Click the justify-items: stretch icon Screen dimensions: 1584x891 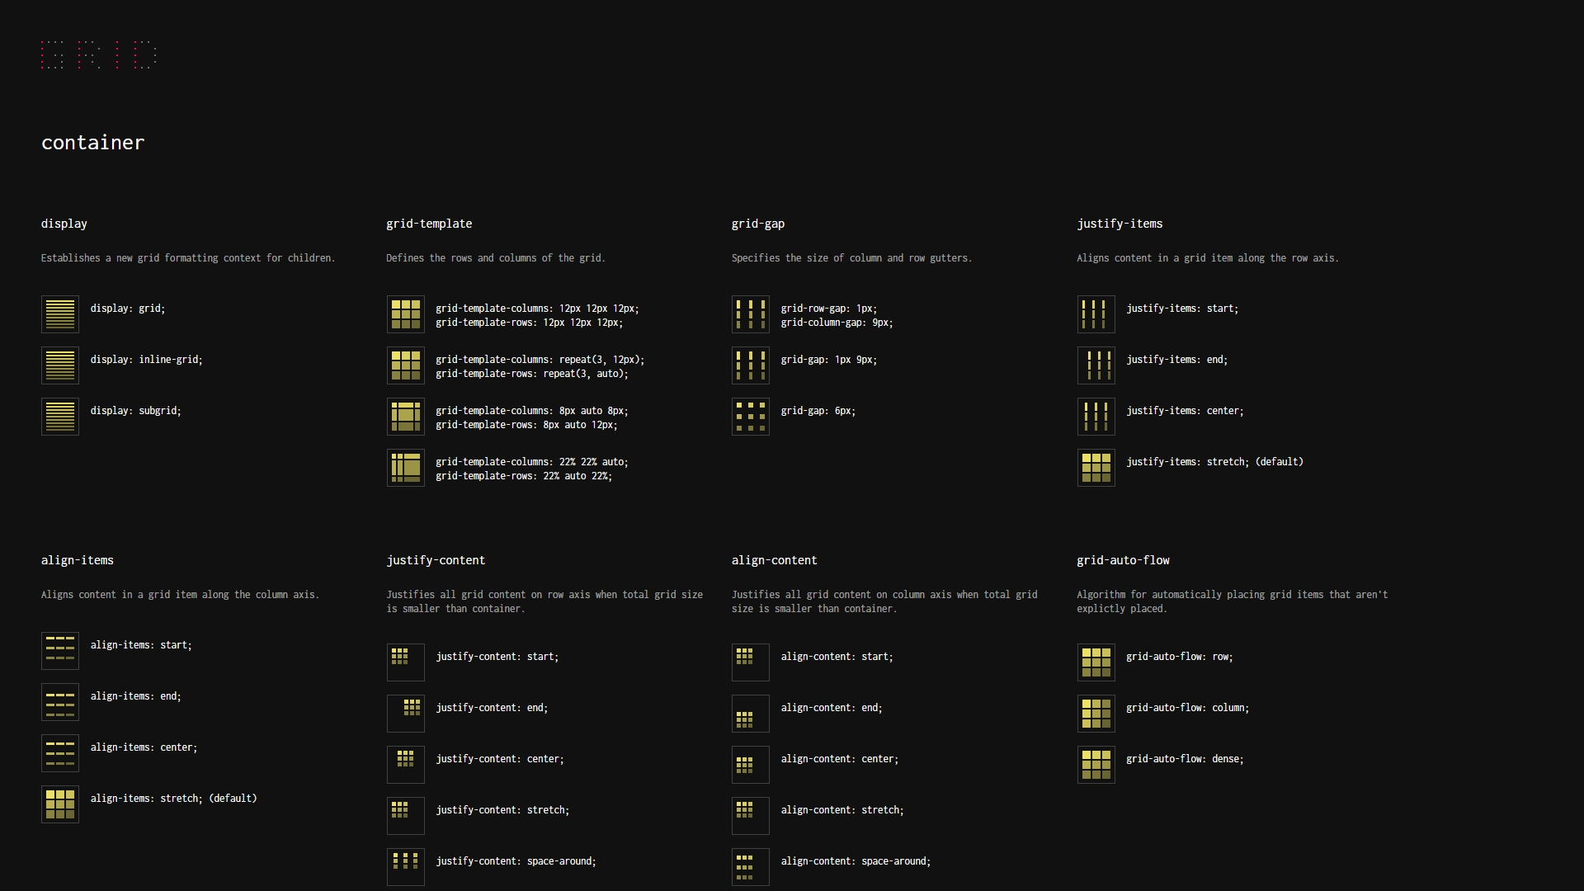[x=1096, y=468]
